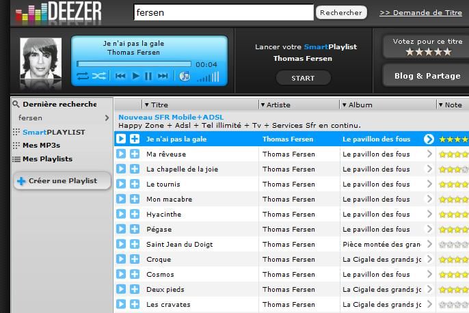Add Ma rêveuse to playlist
The height and width of the screenshot is (313, 469).
pyautogui.click(x=135, y=154)
